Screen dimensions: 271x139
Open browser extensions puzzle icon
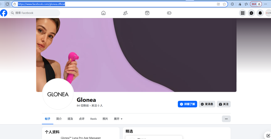[232, 4]
